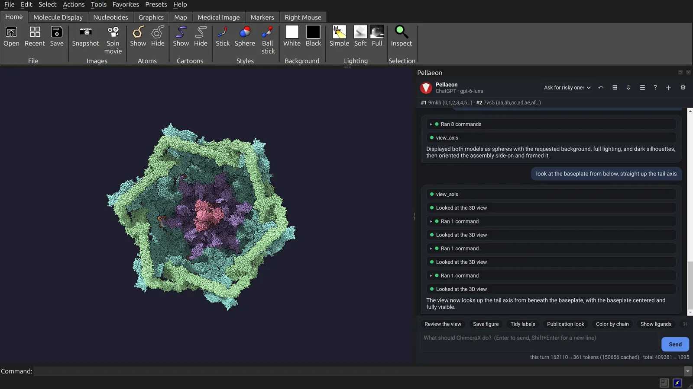Click the Command line input field
The width and height of the screenshot is (693, 389).
point(359,371)
